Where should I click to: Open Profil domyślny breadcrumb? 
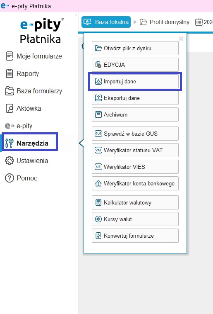click(165, 22)
